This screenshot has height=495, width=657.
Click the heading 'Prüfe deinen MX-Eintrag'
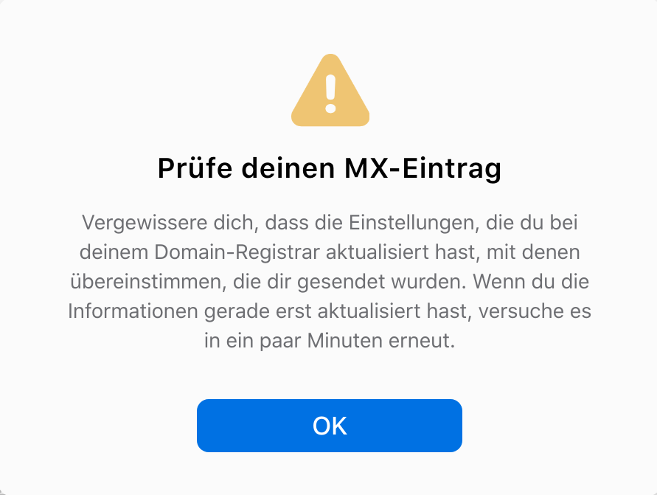330,168
